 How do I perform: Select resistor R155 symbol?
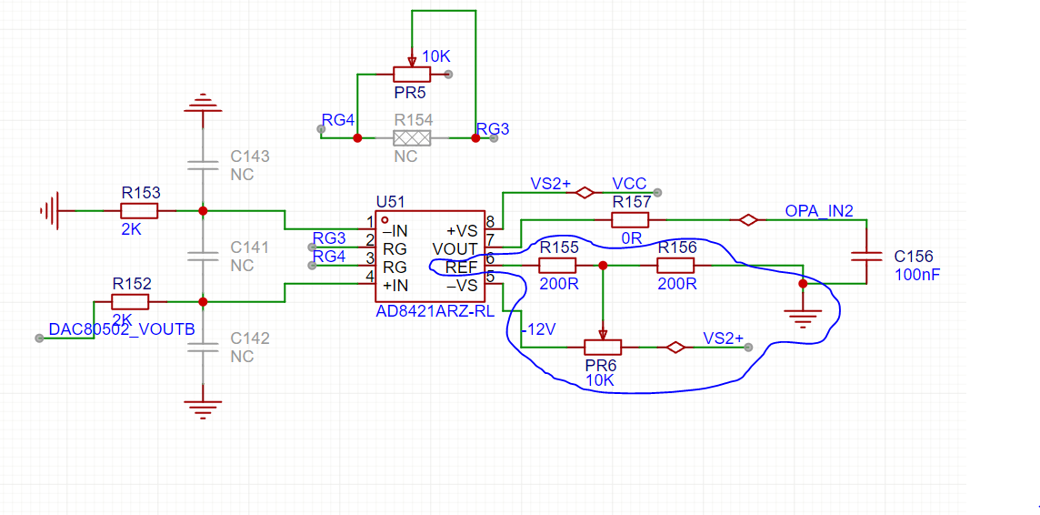coord(556,266)
